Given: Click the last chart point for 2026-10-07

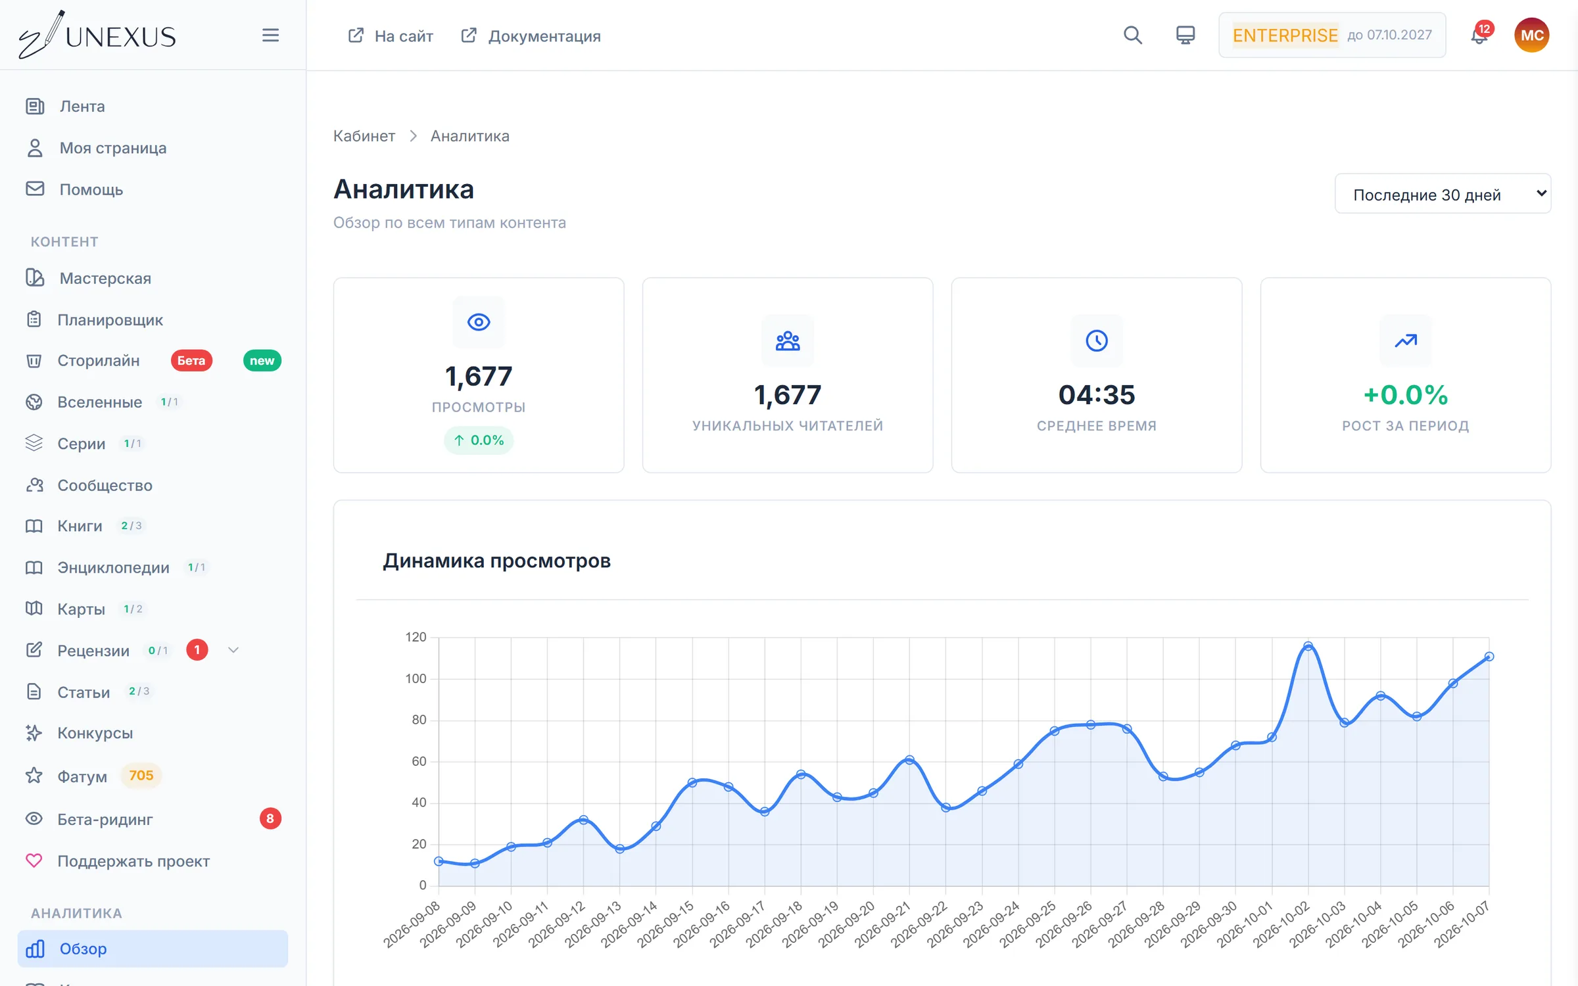Looking at the screenshot, I should pyautogui.click(x=1489, y=657).
